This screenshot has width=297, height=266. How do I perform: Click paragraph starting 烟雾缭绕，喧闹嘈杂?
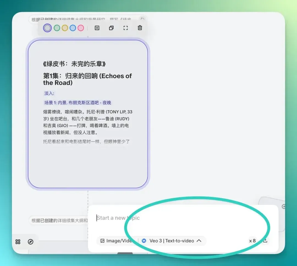(x=88, y=122)
